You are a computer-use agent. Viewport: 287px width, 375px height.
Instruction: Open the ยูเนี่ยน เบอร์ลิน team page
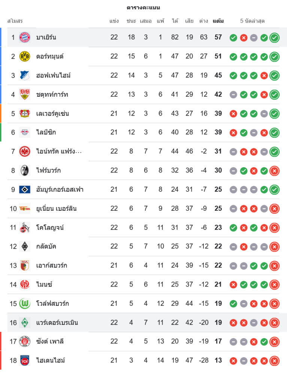(56, 208)
